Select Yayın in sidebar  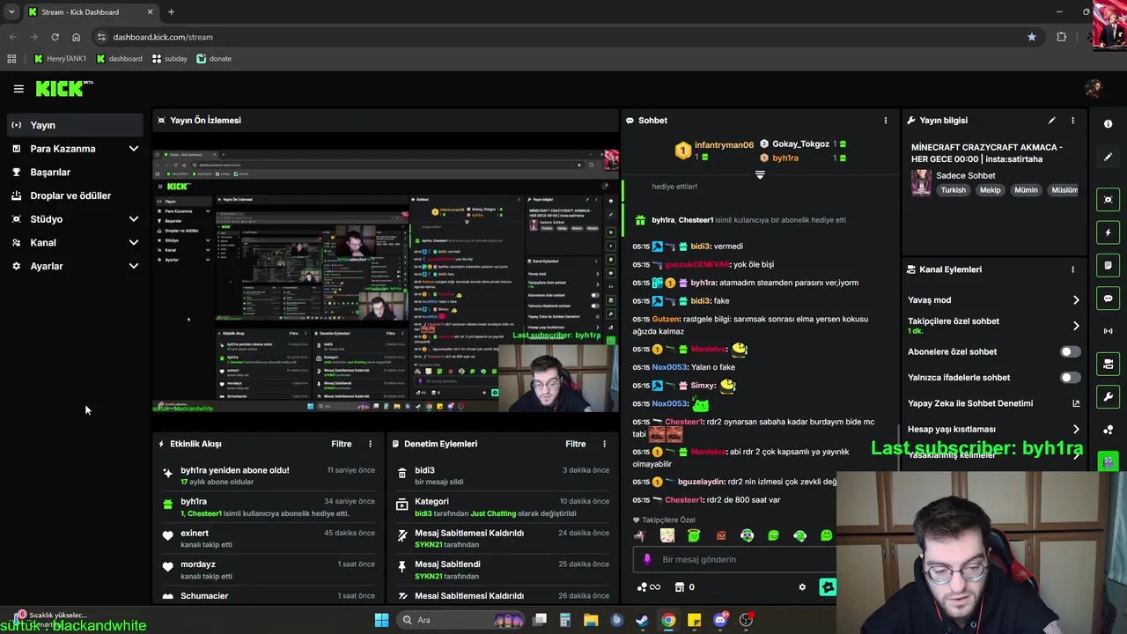click(75, 125)
